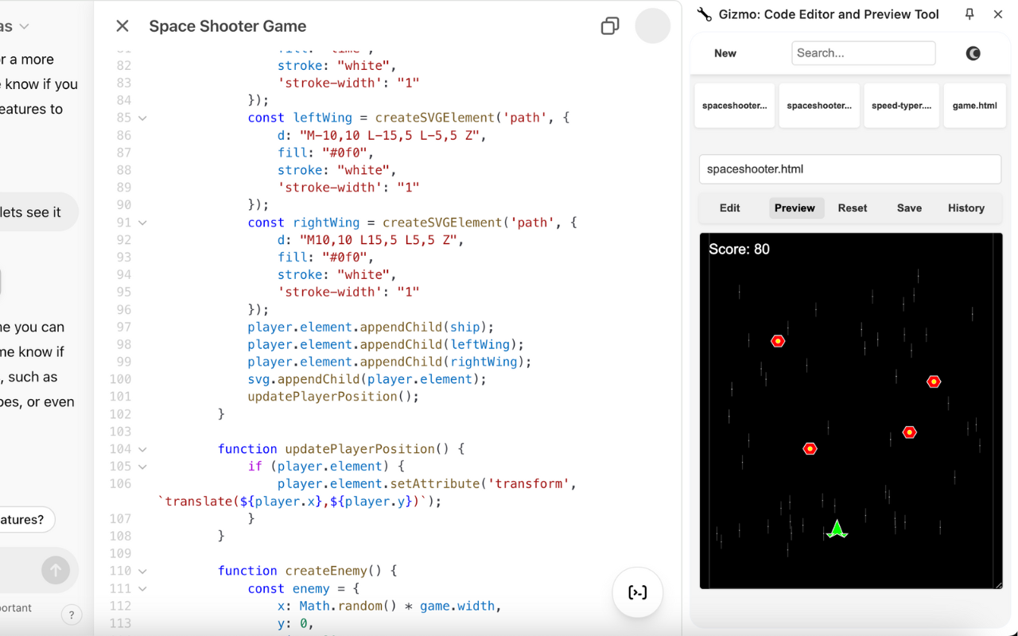Close the Gizmo extension panel
This screenshot has width=1018, height=636.
click(x=998, y=14)
